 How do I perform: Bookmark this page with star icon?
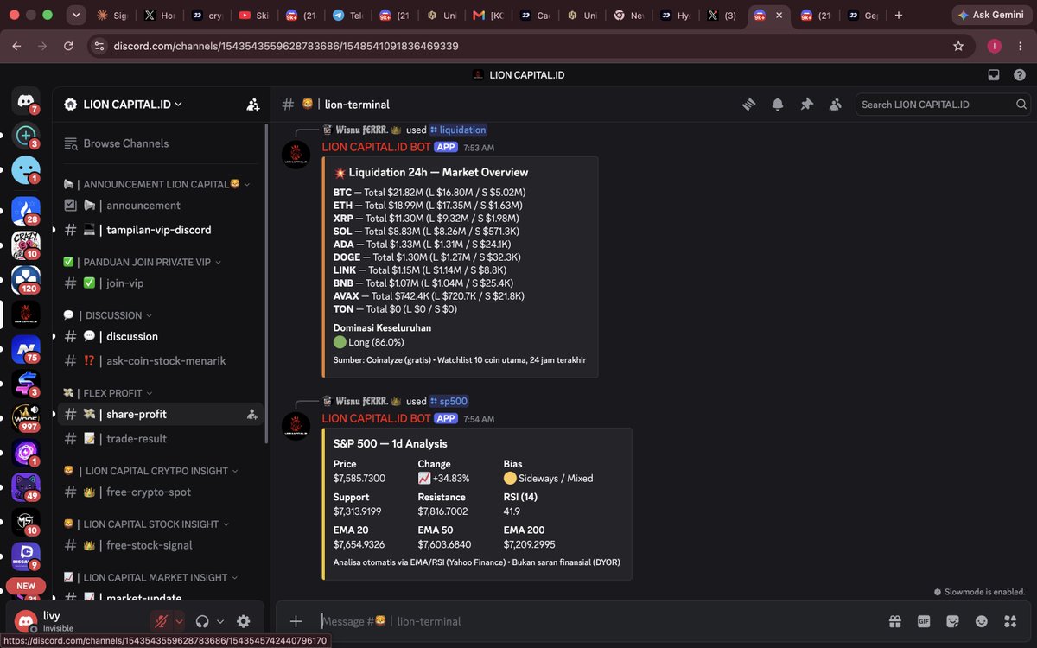pyautogui.click(x=958, y=46)
